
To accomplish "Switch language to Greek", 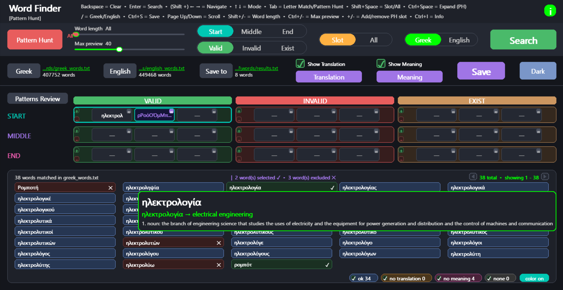I will 423,40.
